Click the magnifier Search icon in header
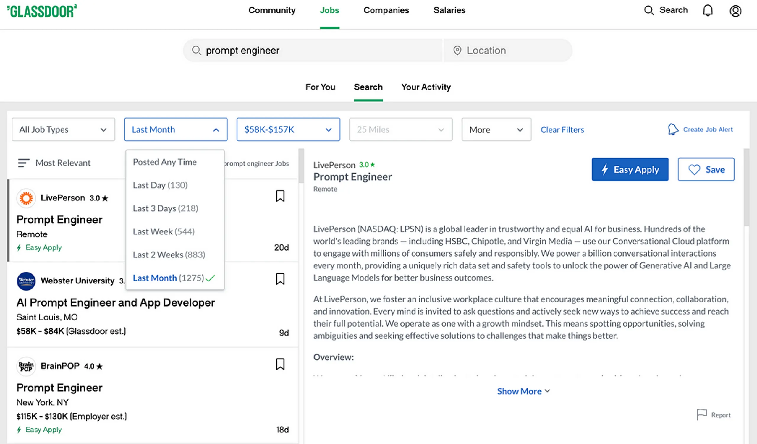 point(649,11)
